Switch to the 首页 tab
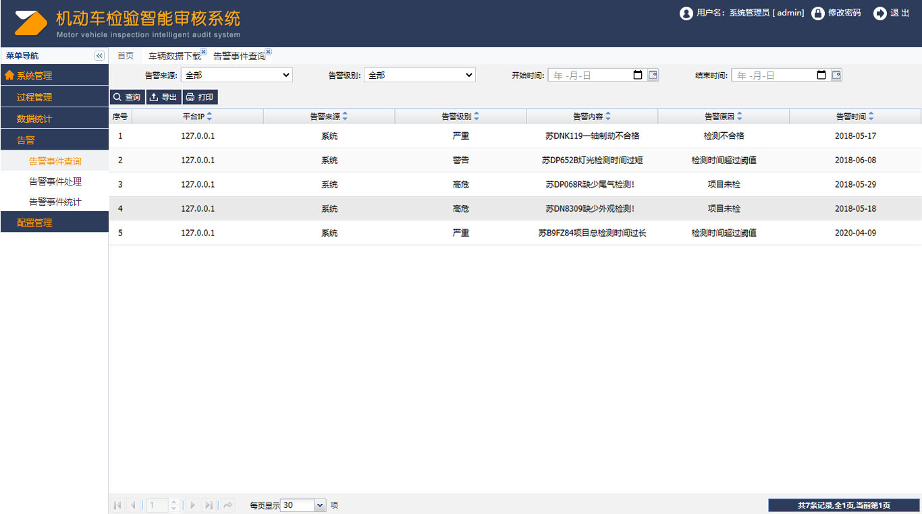The image size is (922, 514). pos(126,56)
